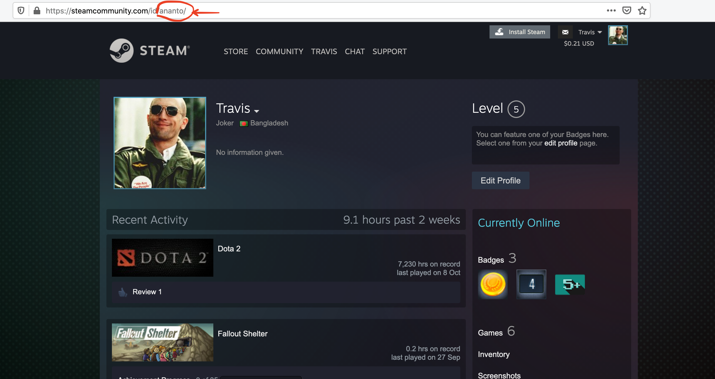Screen dimensions: 715x379
Task: Click the Fallout Shelter game thumbnail
Action: [x=162, y=342]
